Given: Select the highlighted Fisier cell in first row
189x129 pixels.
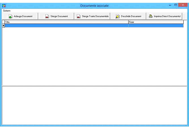Looking at the screenshot, I should 156,26.
